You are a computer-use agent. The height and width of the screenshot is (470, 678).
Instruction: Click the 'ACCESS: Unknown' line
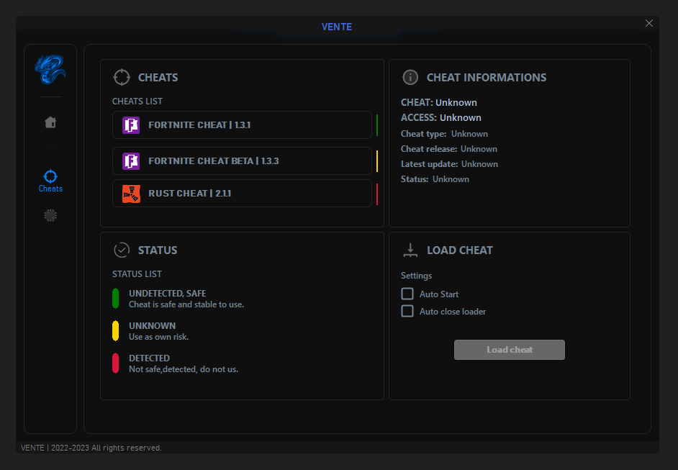pyautogui.click(x=441, y=117)
